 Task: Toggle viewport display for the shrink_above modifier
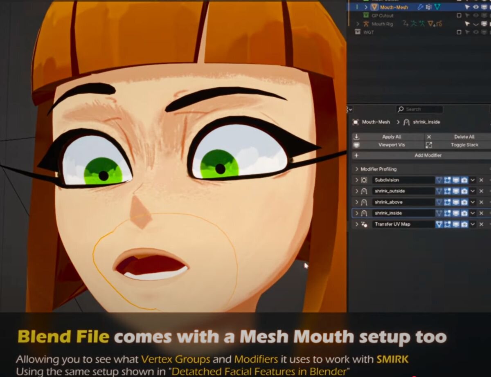point(456,202)
